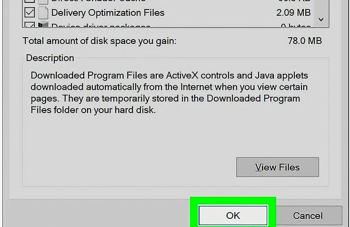The width and height of the screenshot is (350, 227).
Task: Click the Description group label
Action: pos(50,58)
